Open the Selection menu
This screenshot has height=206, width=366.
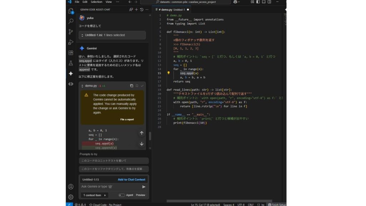click(97, 2)
